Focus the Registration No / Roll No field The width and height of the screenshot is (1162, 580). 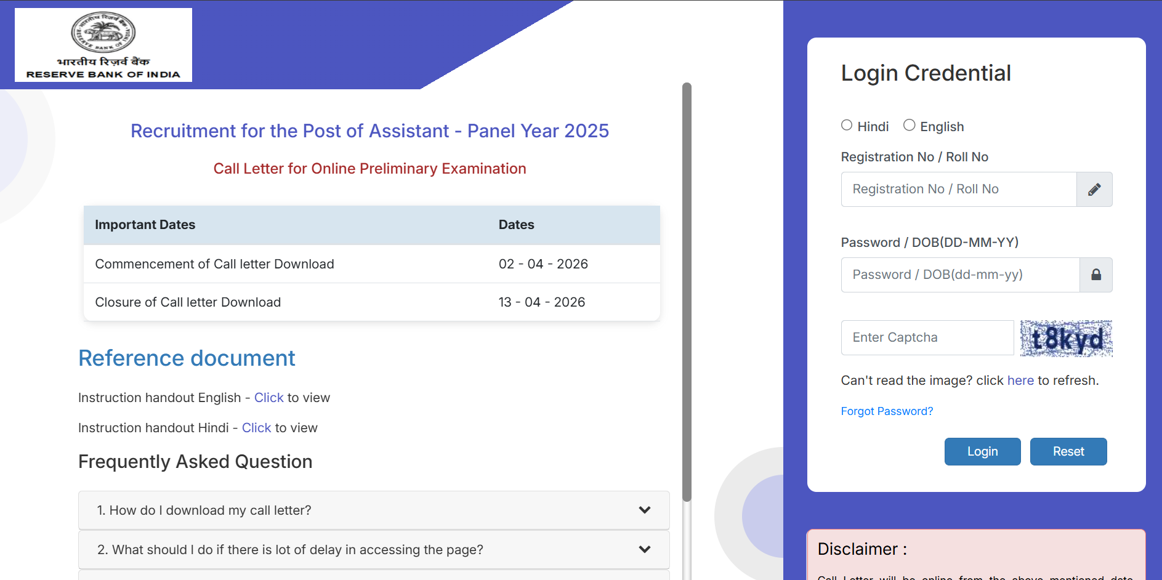pyautogui.click(x=958, y=190)
